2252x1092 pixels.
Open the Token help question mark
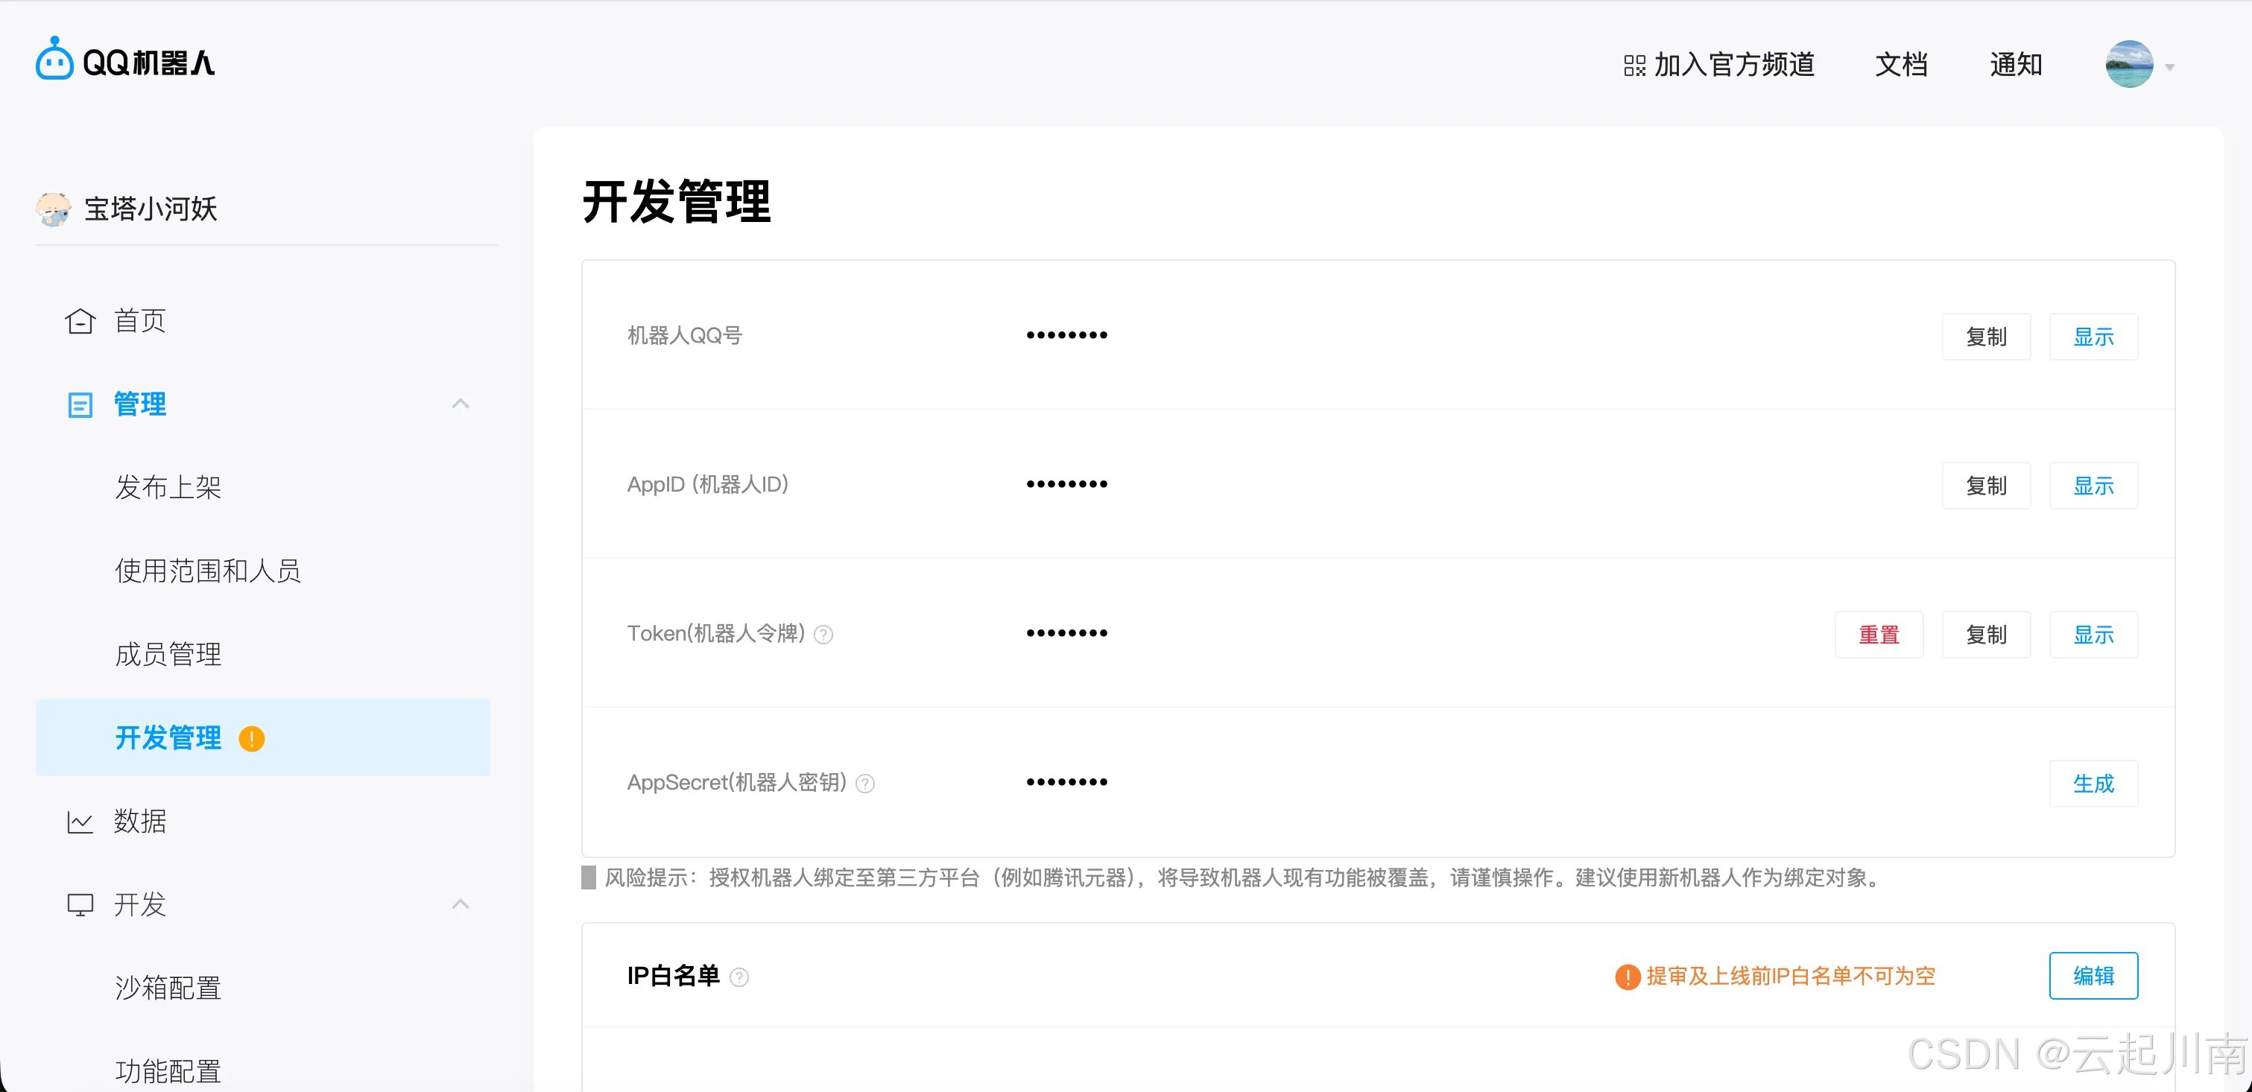823,634
